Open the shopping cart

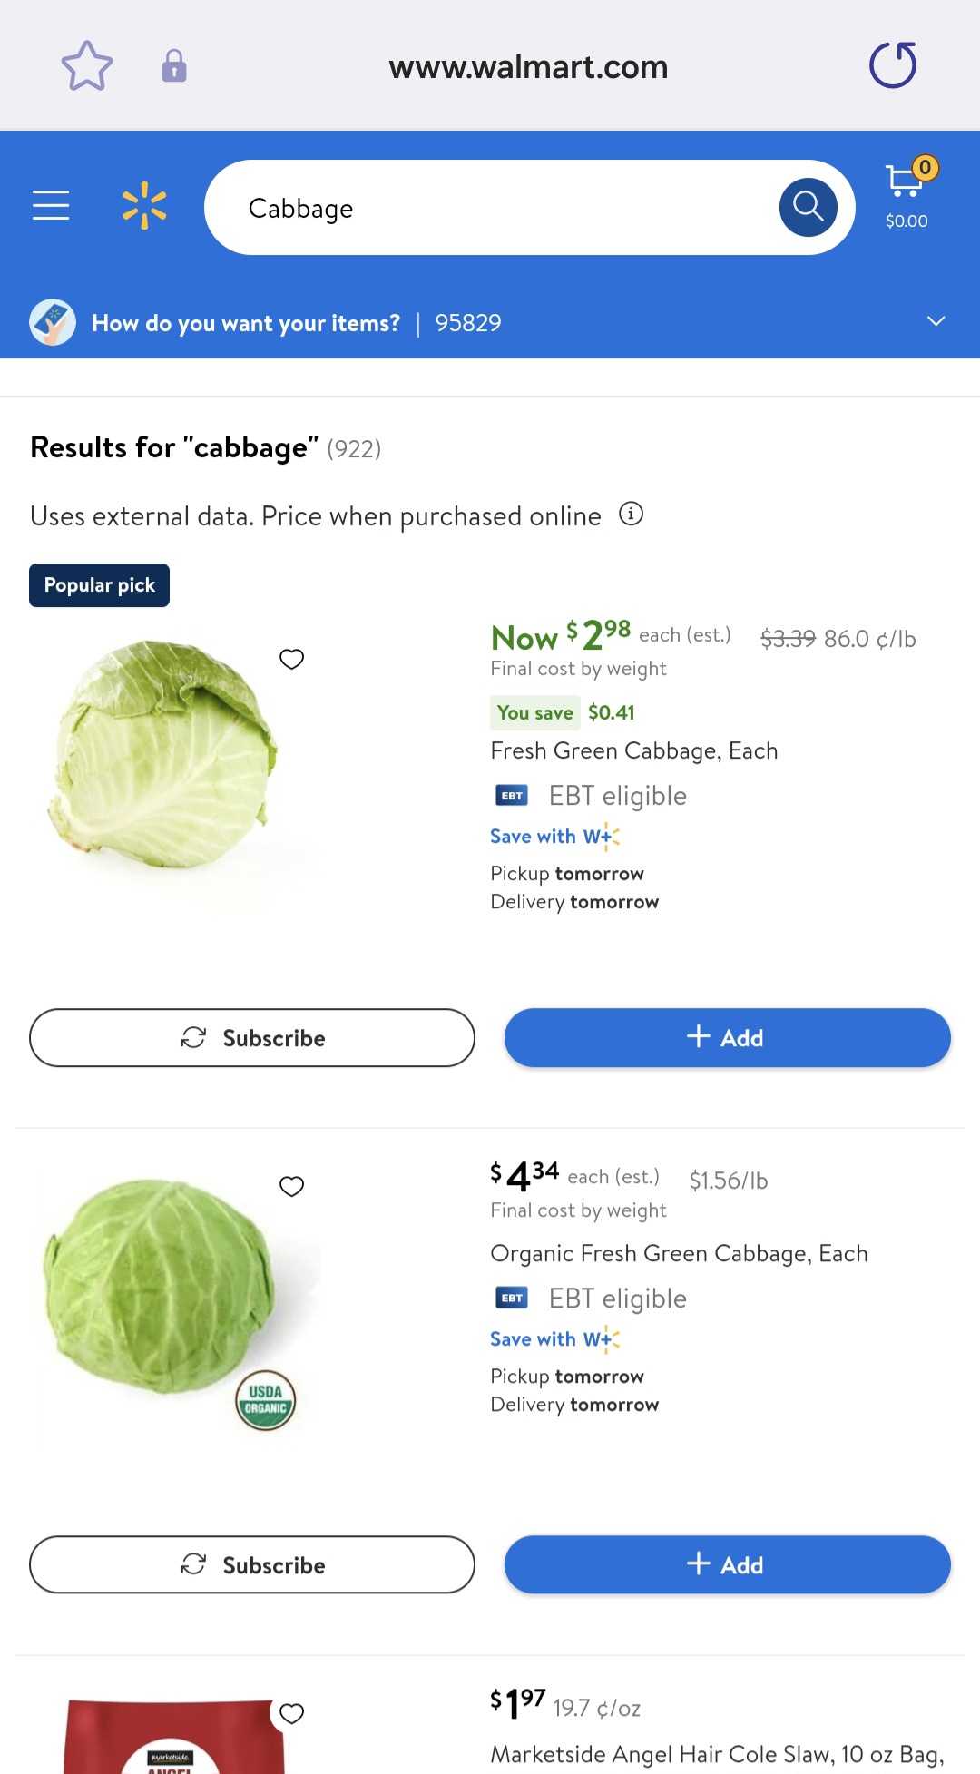tap(906, 193)
